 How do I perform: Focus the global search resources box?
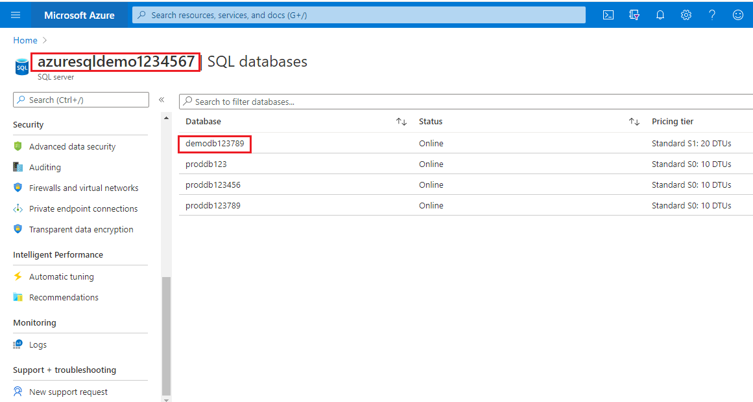[x=359, y=15]
